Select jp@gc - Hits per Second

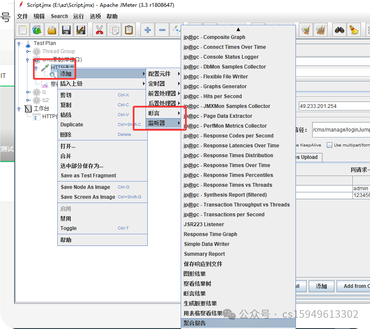pyautogui.click(x=239, y=96)
